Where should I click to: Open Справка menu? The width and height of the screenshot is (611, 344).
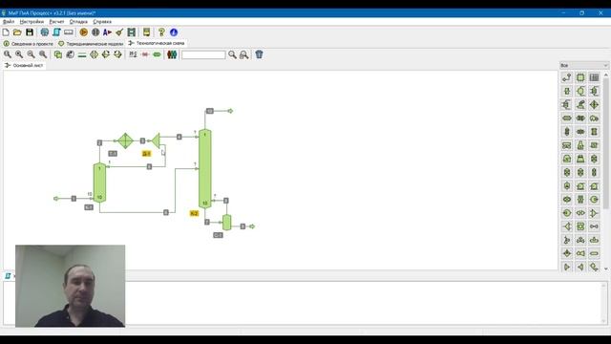(x=102, y=22)
